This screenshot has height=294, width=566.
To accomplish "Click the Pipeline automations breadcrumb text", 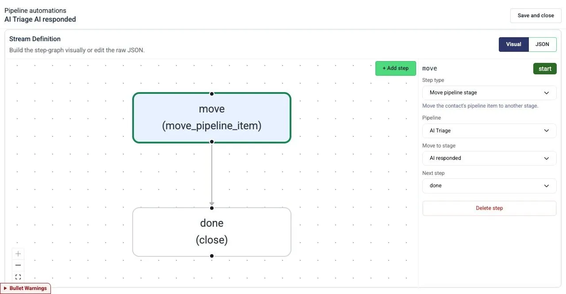I will [35, 11].
